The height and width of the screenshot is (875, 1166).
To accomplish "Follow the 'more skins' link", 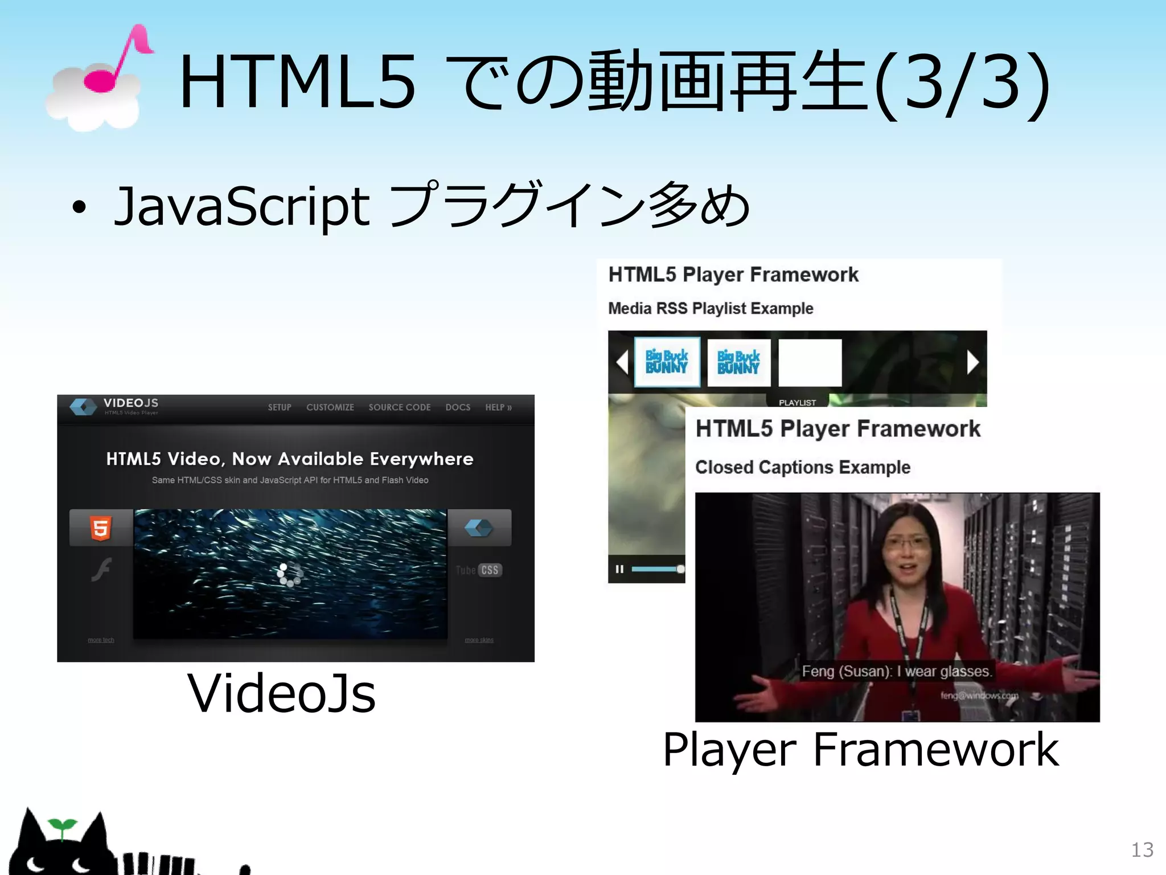I will pyautogui.click(x=479, y=640).
